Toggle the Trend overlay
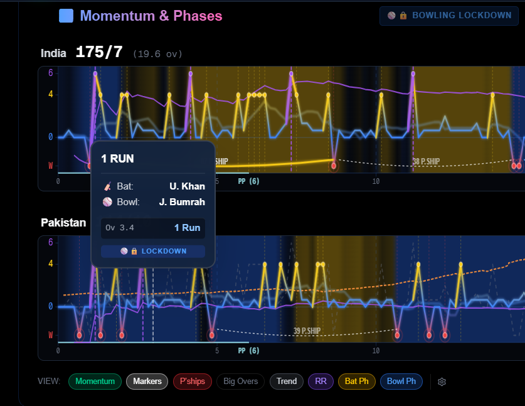The image size is (525, 406). pos(287,382)
